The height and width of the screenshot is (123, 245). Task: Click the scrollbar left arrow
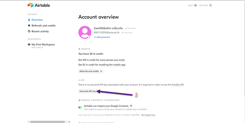[x=29, y=122]
